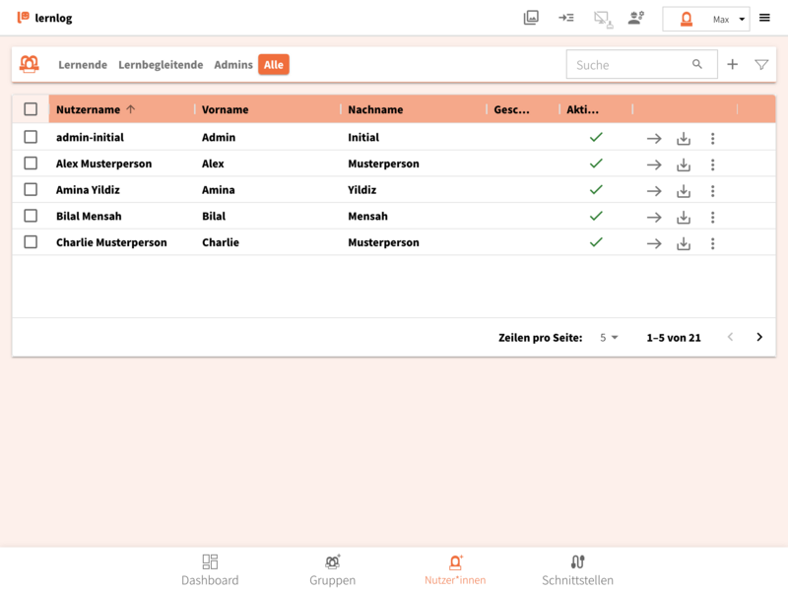Click the add user plus icon
Image resolution: width=788 pixels, height=591 pixels.
[732, 65]
